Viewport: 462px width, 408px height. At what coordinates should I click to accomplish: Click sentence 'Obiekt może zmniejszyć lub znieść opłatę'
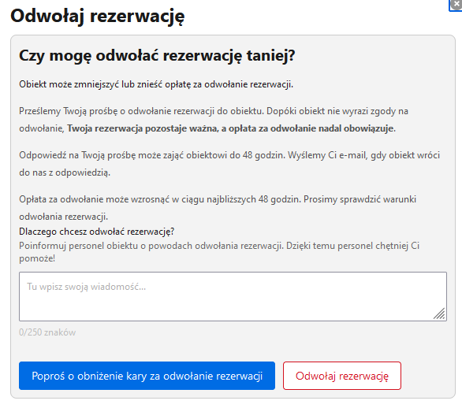(x=105, y=84)
